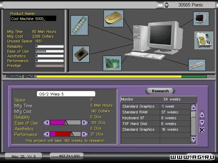Image resolution: width=218 pixels, height=163 pixels.
Task: Click the $57,741,300 money display
Action: click(x=67, y=156)
